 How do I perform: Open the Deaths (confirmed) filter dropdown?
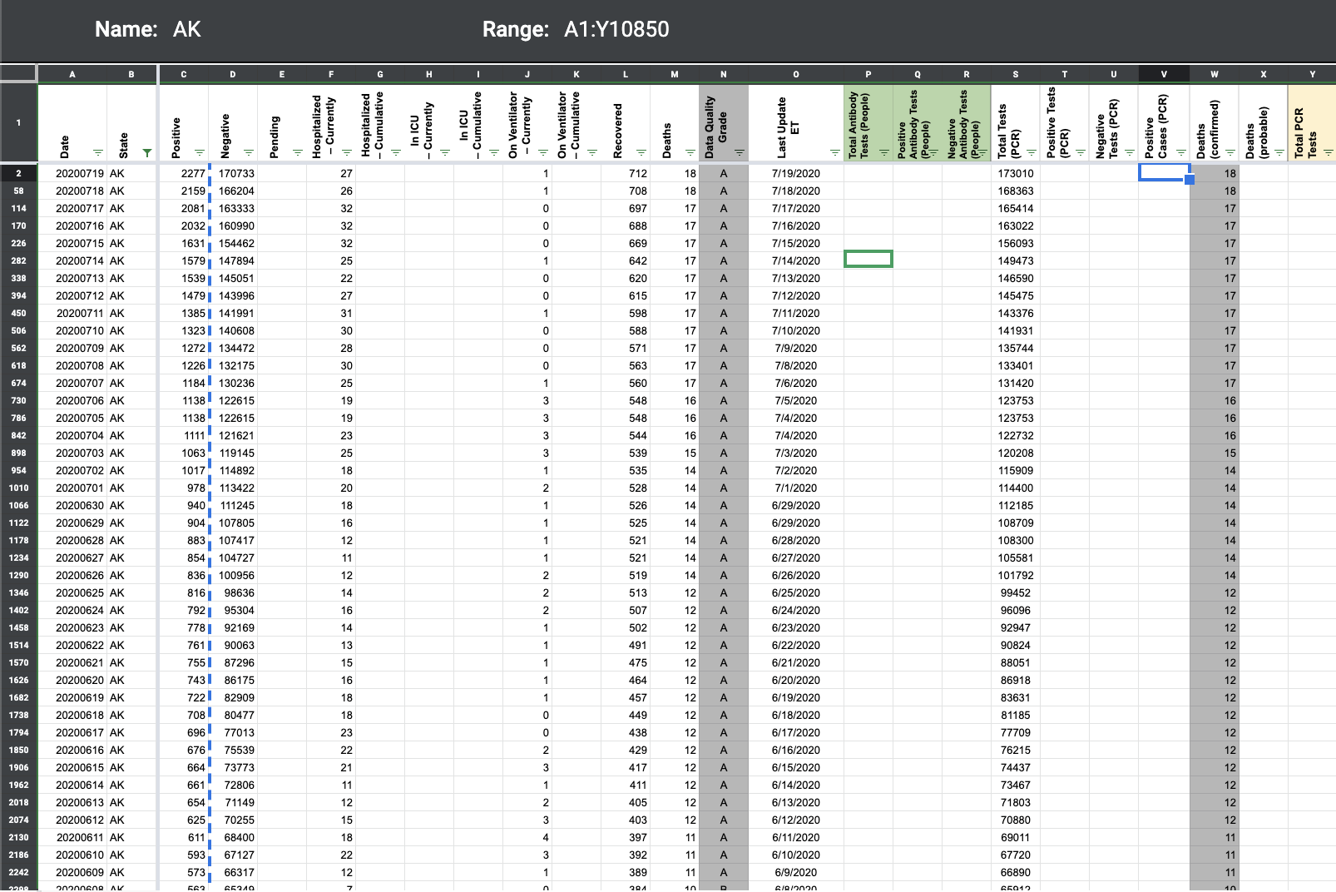pyautogui.click(x=1230, y=152)
